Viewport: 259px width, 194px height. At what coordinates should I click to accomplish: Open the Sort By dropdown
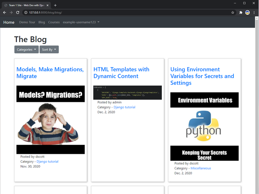pyautogui.click(x=49, y=50)
